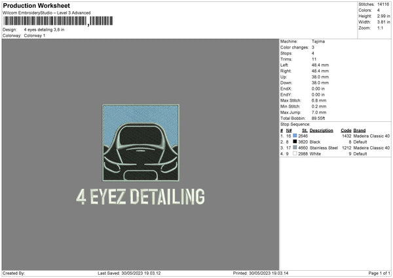Click the EndY value 0.00 in

point(318,94)
